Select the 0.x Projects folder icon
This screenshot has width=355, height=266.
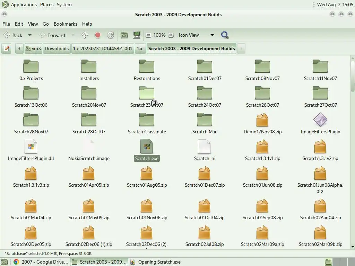point(31,66)
